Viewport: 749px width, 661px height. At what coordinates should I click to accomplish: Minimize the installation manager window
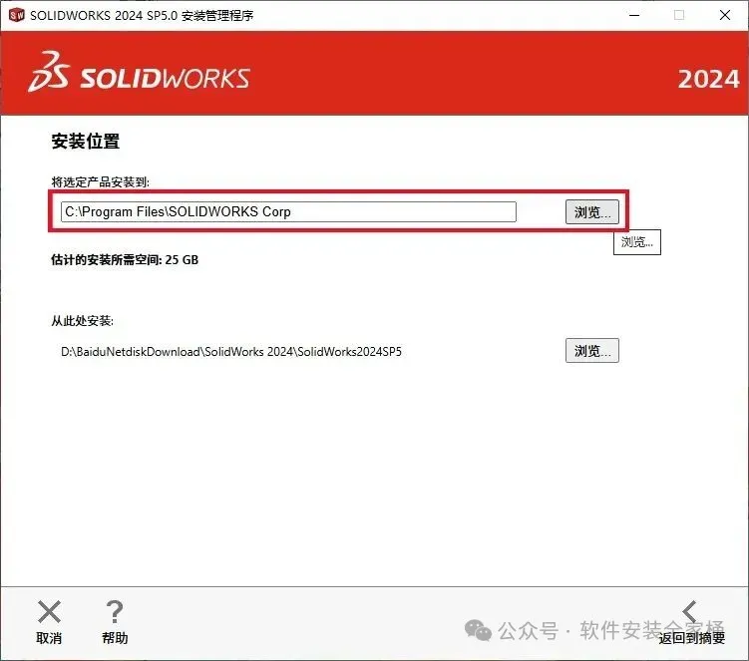[x=634, y=15]
